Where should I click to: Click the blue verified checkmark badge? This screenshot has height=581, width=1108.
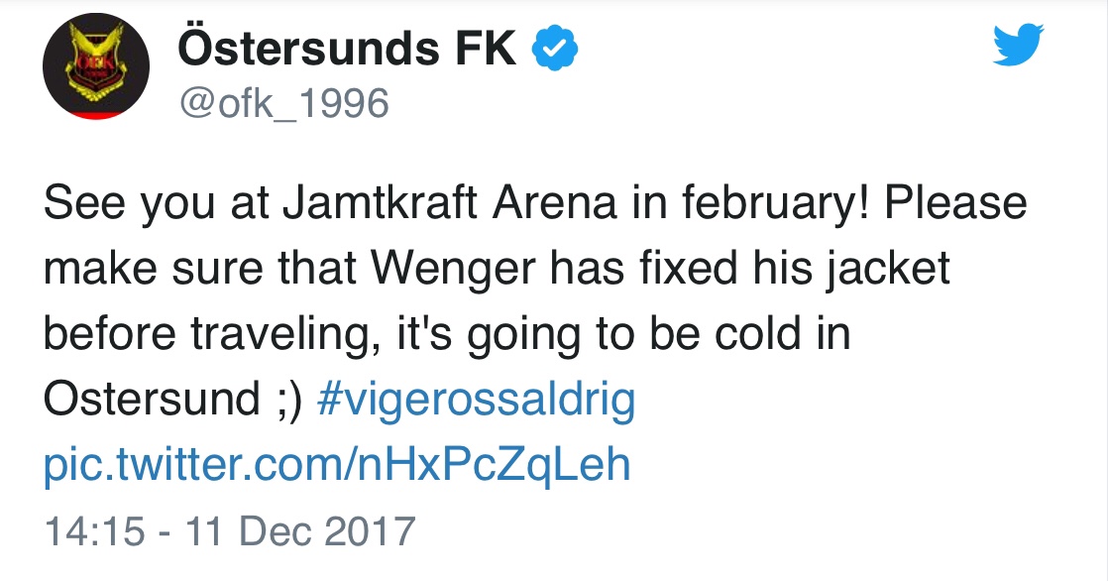point(555,48)
